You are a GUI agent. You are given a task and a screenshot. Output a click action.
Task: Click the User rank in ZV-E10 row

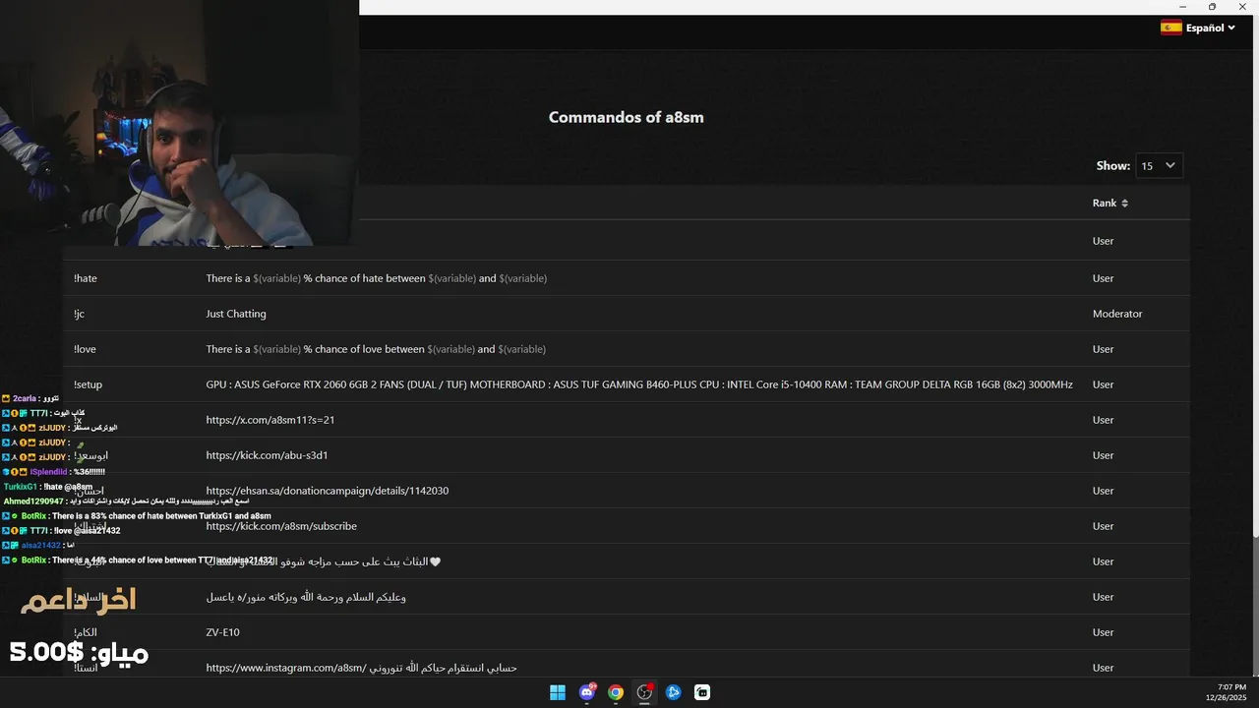[1103, 632]
